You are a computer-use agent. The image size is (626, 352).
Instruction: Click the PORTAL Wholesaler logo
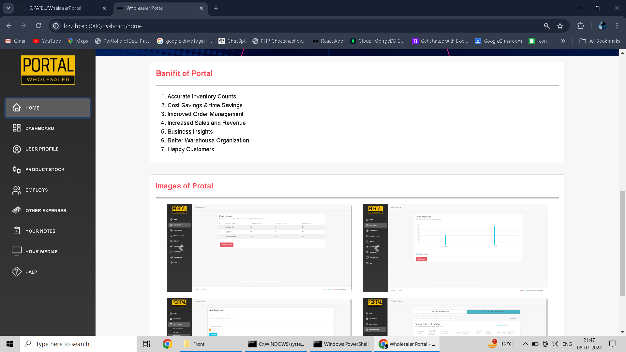(48, 70)
